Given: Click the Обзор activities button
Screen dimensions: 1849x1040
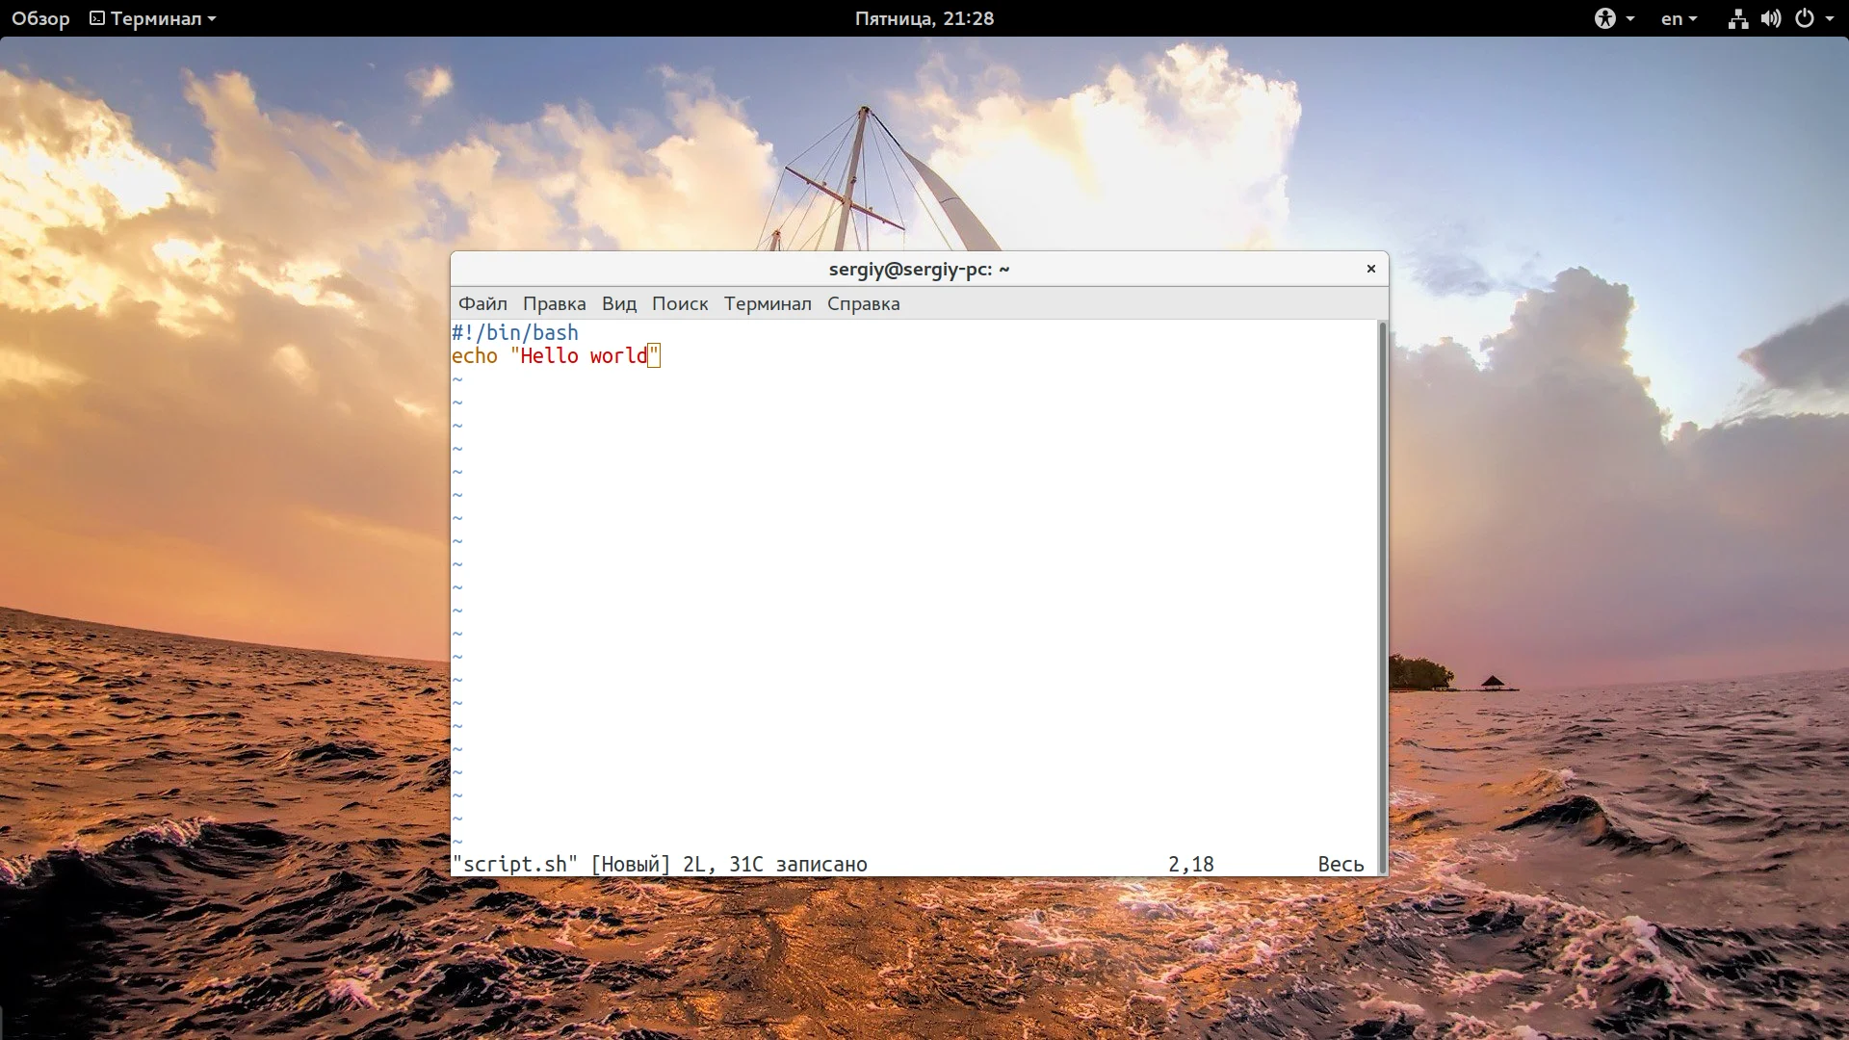Looking at the screenshot, I should (40, 18).
